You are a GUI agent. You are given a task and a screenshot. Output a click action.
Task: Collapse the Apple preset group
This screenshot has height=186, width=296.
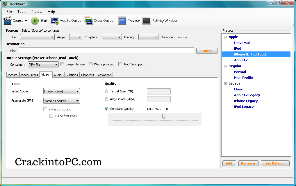click(225, 37)
